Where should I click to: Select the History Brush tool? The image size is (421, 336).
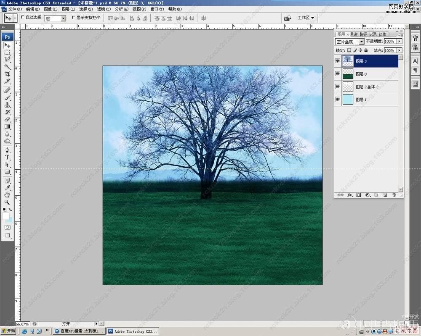click(x=7, y=112)
